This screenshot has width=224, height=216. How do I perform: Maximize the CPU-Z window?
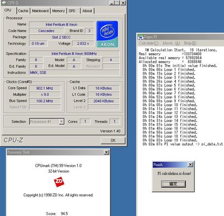117,3
